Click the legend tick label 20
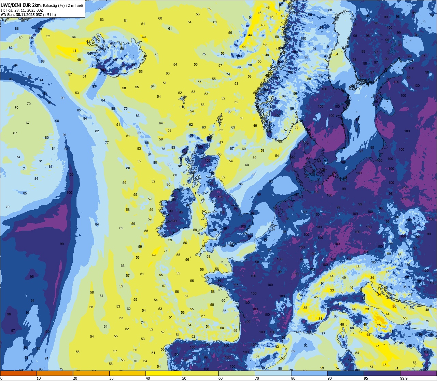The width and height of the screenshot is (437, 381). tap(75, 378)
